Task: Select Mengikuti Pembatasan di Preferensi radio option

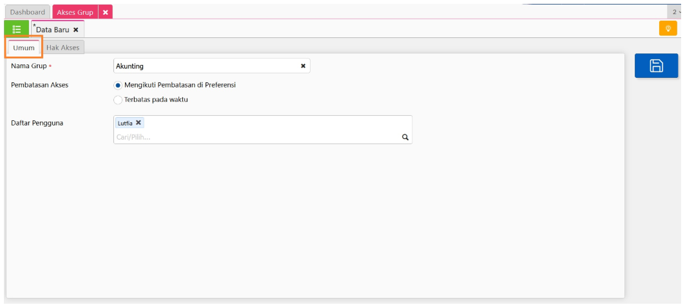Action: click(x=118, y=85)
